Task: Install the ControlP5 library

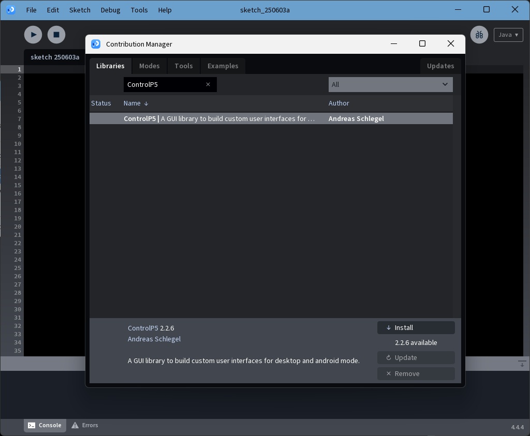Action: [x=416, y=327]
